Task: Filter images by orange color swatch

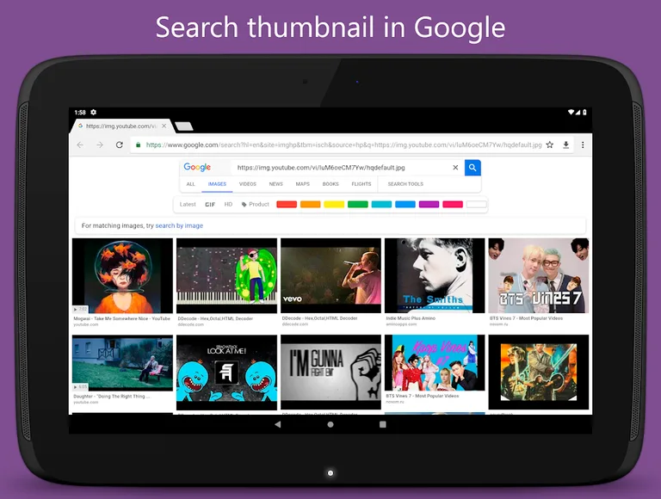Action: point(310,205)
